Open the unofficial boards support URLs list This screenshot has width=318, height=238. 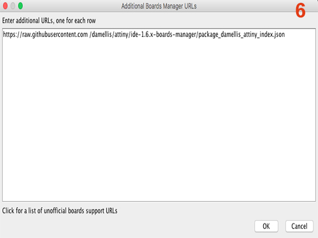click(x=59, y=211)
